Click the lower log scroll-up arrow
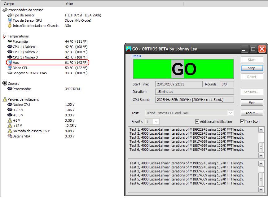The width and height of the screenshot is (268, 204). 261,164
